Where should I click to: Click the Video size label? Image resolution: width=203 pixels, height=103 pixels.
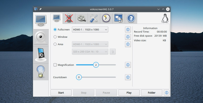click(140, 40)
